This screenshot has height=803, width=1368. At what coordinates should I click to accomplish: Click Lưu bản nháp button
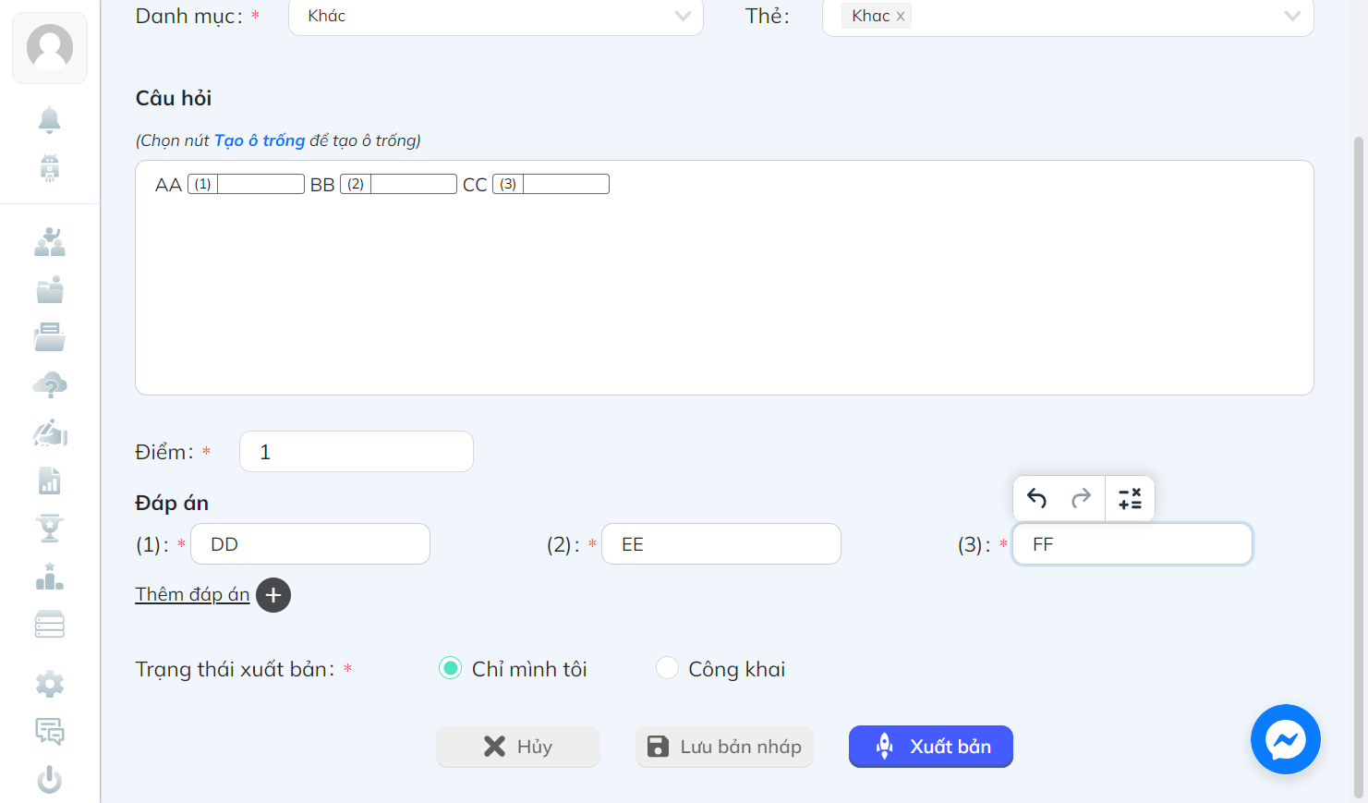[x=724, y=747]
